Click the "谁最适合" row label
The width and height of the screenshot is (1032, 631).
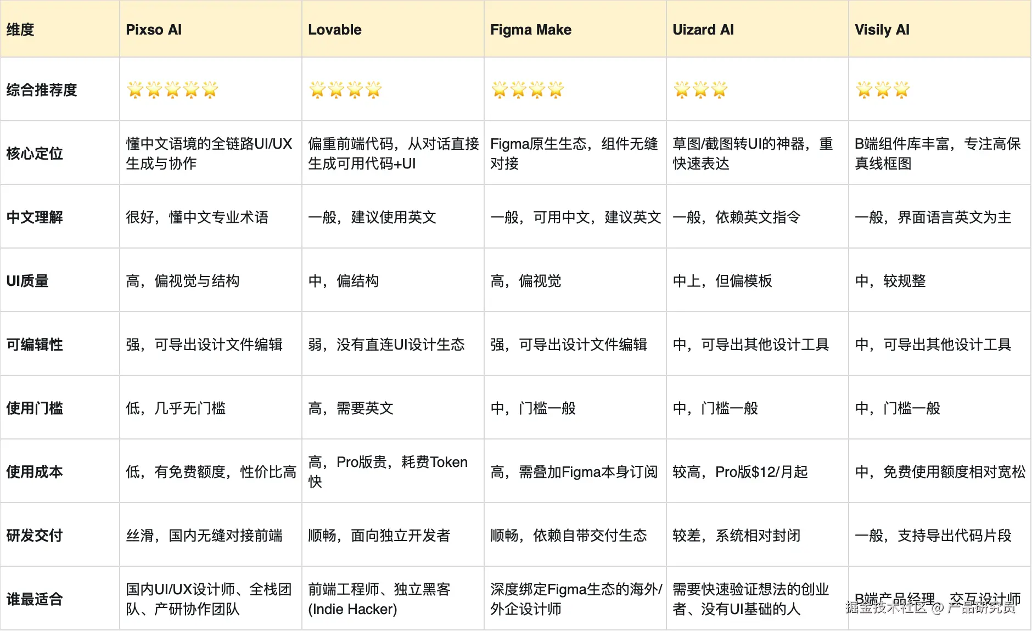(x=60, y=599)
